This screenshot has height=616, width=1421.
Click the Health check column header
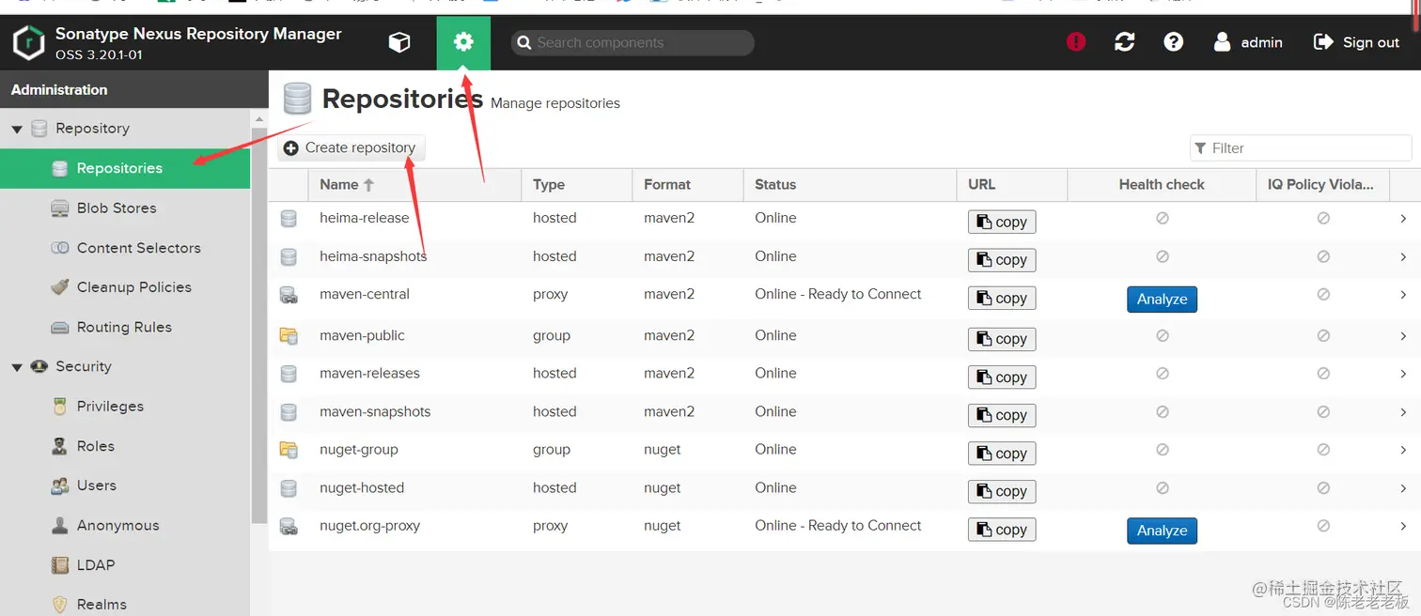click(1162, 185)
